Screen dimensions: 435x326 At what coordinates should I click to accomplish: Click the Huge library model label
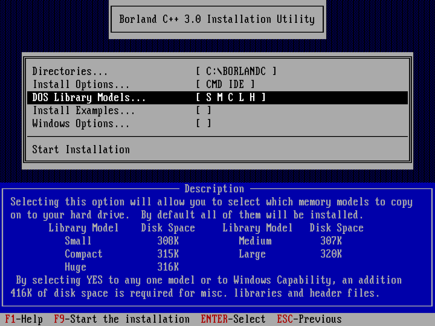75,267
